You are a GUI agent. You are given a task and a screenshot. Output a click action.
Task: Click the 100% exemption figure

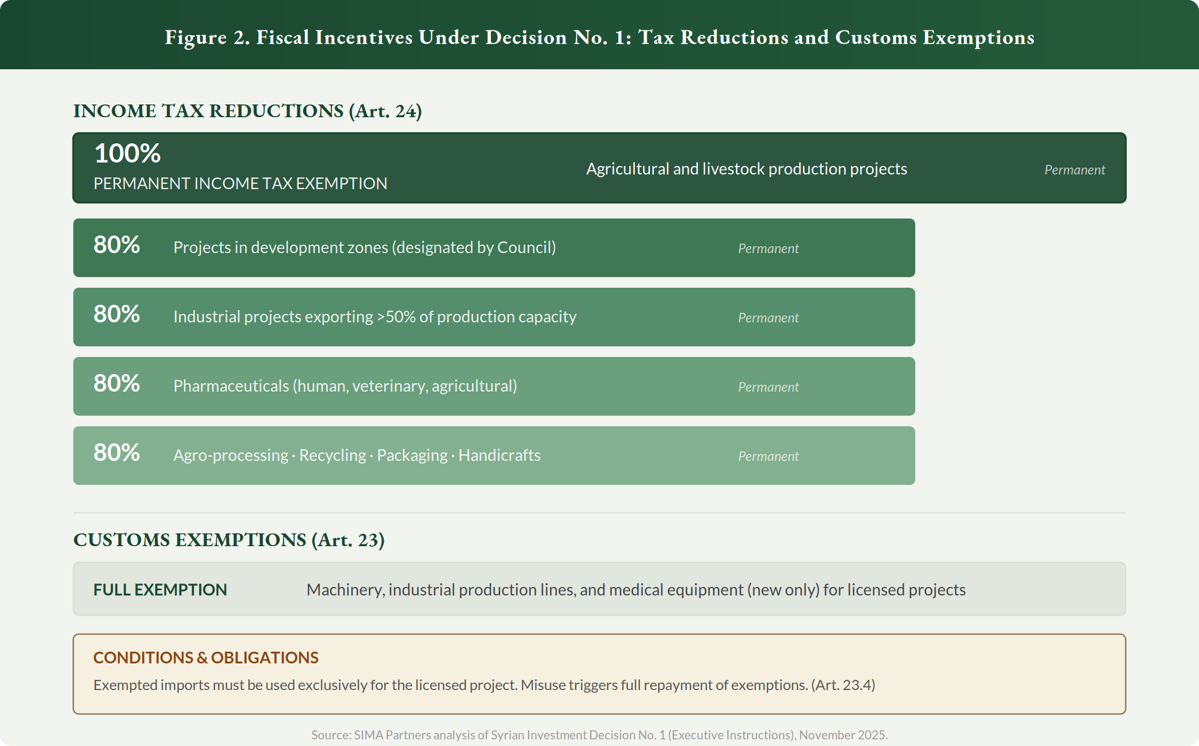[x=127, y=153]
